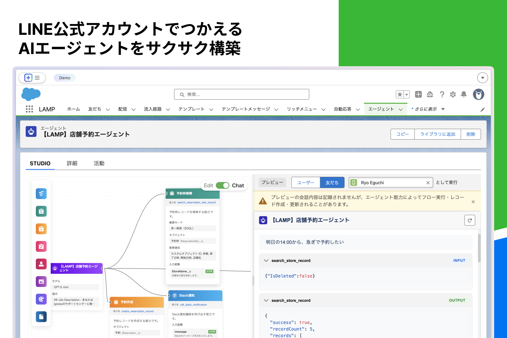Image resolution: width=507 pixels, height=338 pixels.
Task: Click the global 検索 search field
Action: 242,94
